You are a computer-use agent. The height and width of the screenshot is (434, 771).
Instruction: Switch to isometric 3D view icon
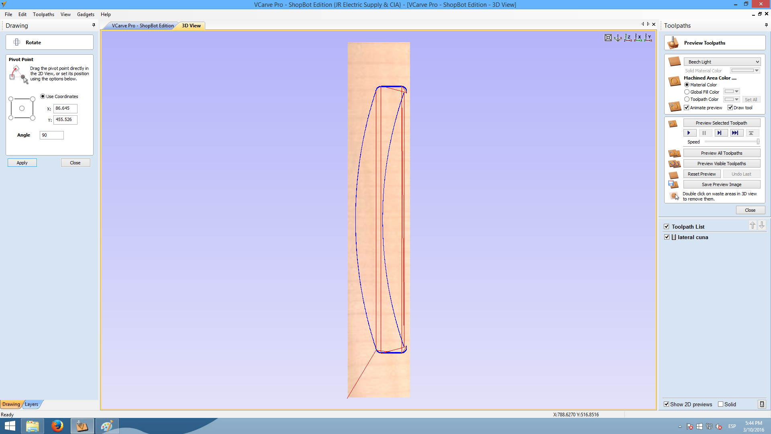pyautogui.click(x=618, y=38)
